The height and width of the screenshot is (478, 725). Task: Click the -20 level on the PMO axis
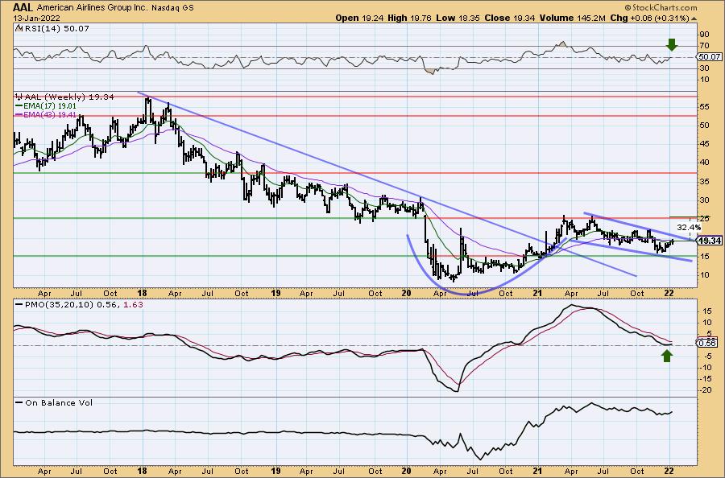tap(705, 390)
